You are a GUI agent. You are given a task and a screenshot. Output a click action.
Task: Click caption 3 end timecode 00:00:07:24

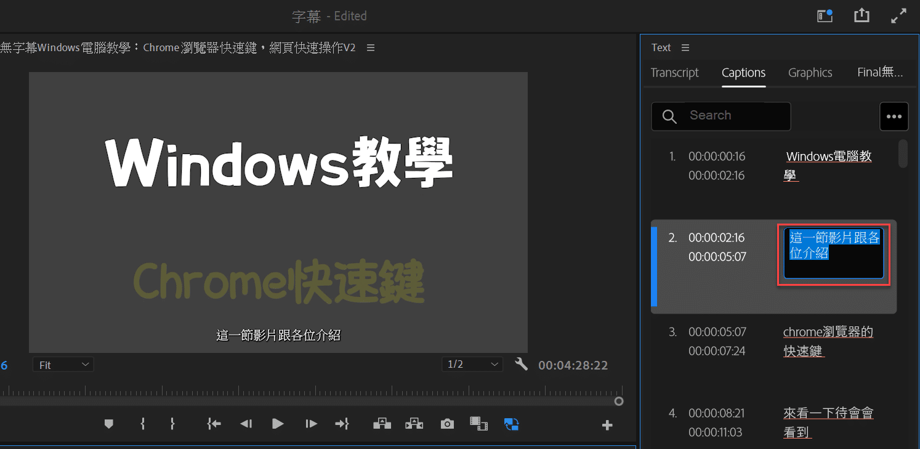point(717,351)
